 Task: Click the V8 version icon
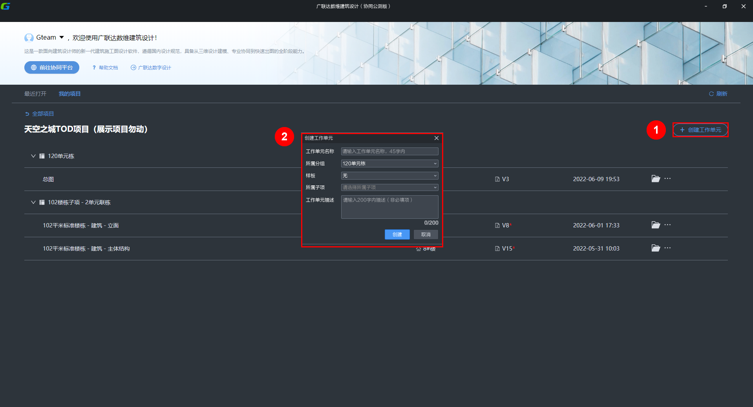click(x=497, y=225)
